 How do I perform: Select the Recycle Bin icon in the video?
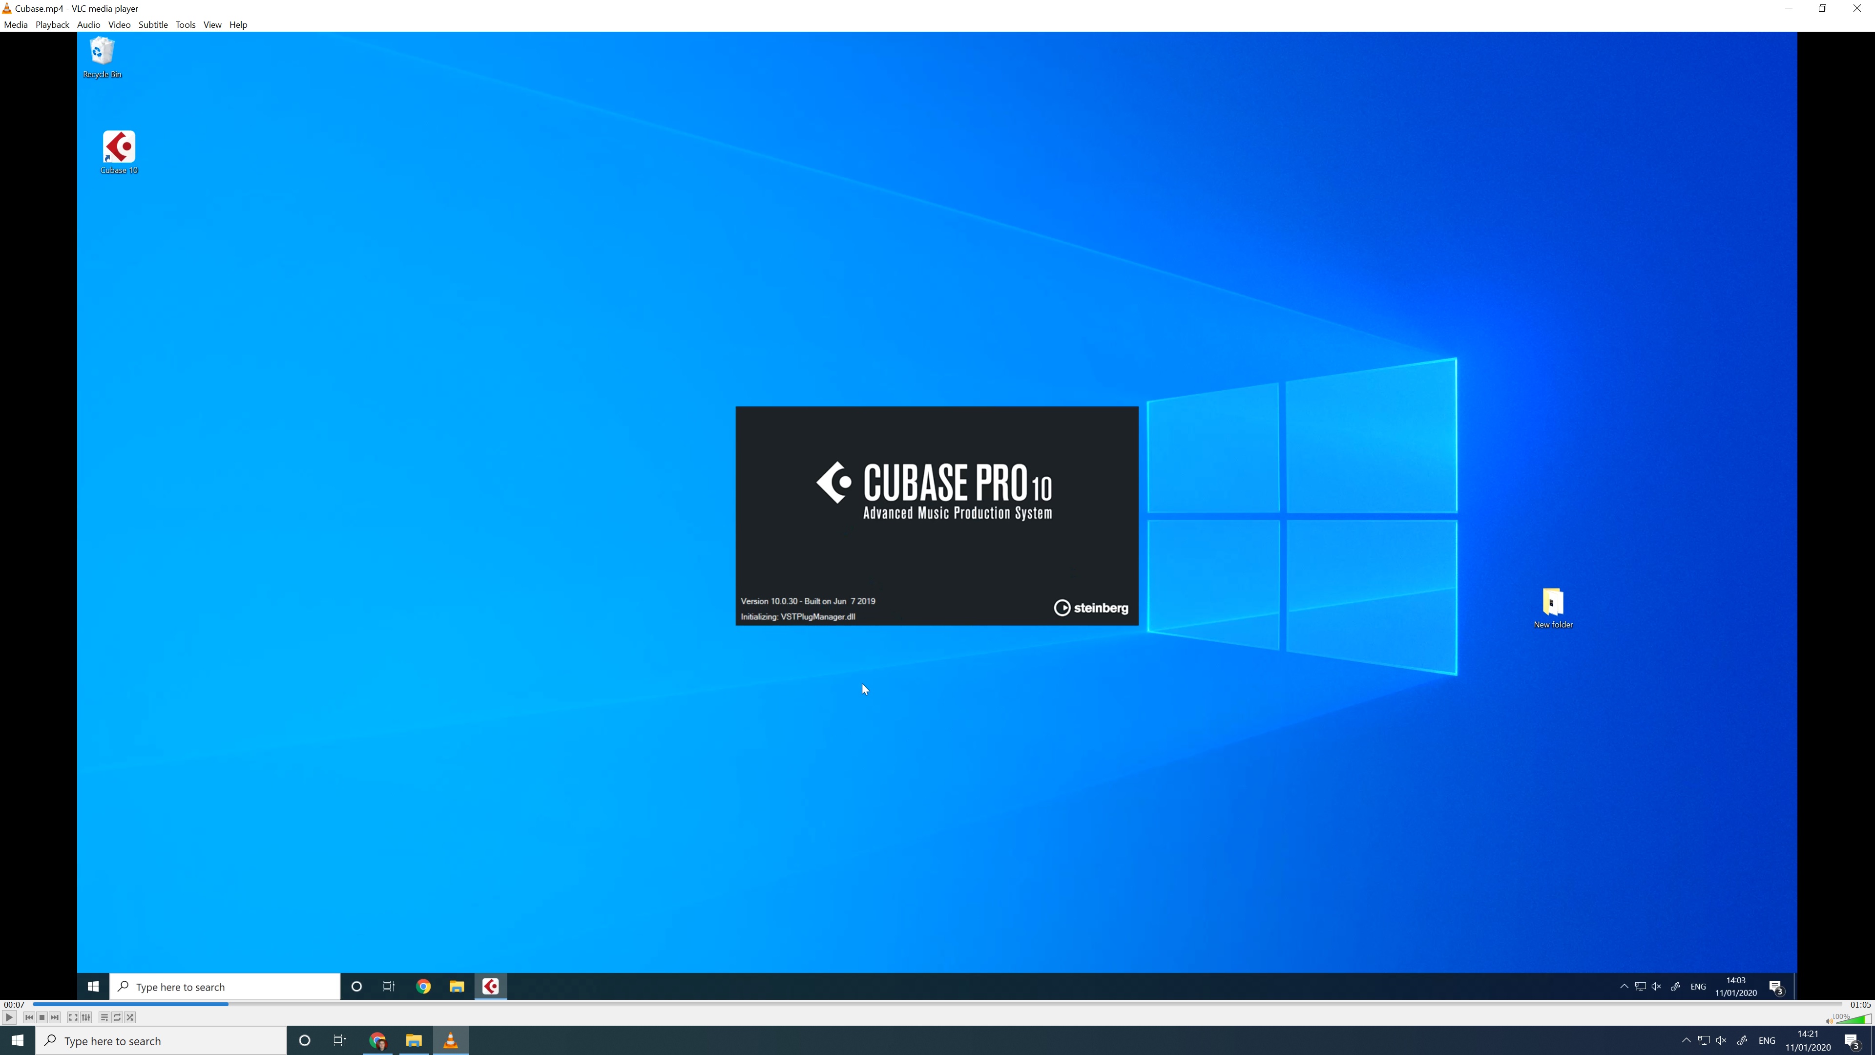102,58
